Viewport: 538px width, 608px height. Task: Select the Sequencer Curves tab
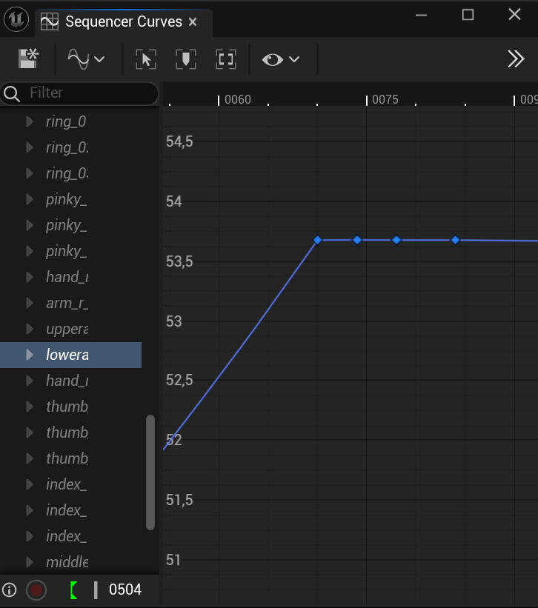(x=124, y=21)
